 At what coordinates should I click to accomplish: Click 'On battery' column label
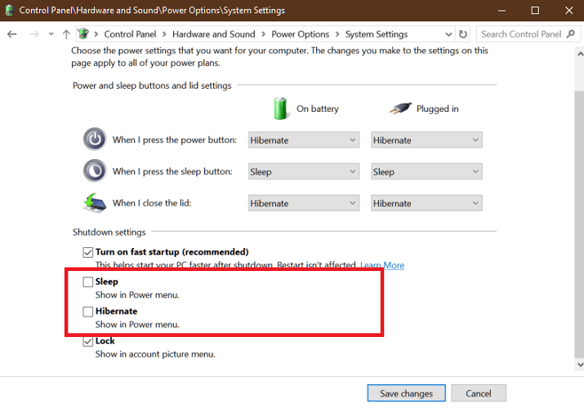click(318, 109)
